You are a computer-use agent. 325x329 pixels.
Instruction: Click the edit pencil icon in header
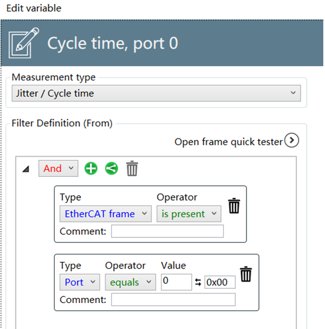[24, 43]
